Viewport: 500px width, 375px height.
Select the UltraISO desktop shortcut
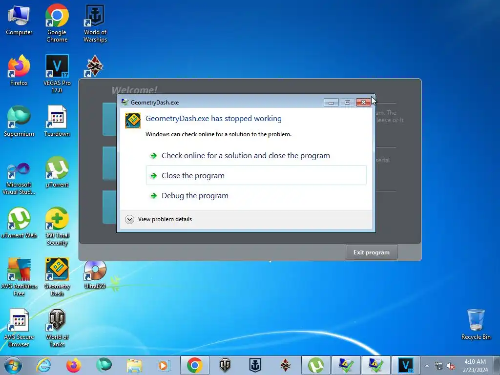tap(95, 275)
